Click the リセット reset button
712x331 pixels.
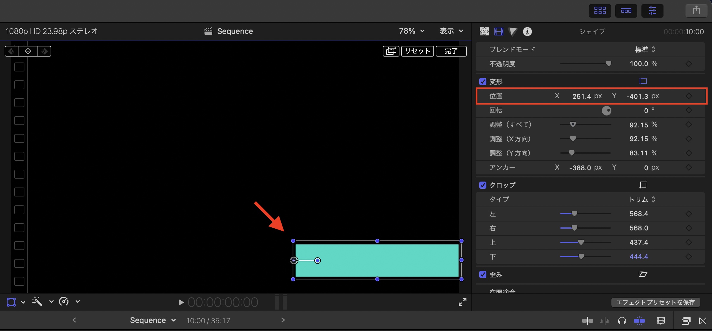click(x=417, y=51)
